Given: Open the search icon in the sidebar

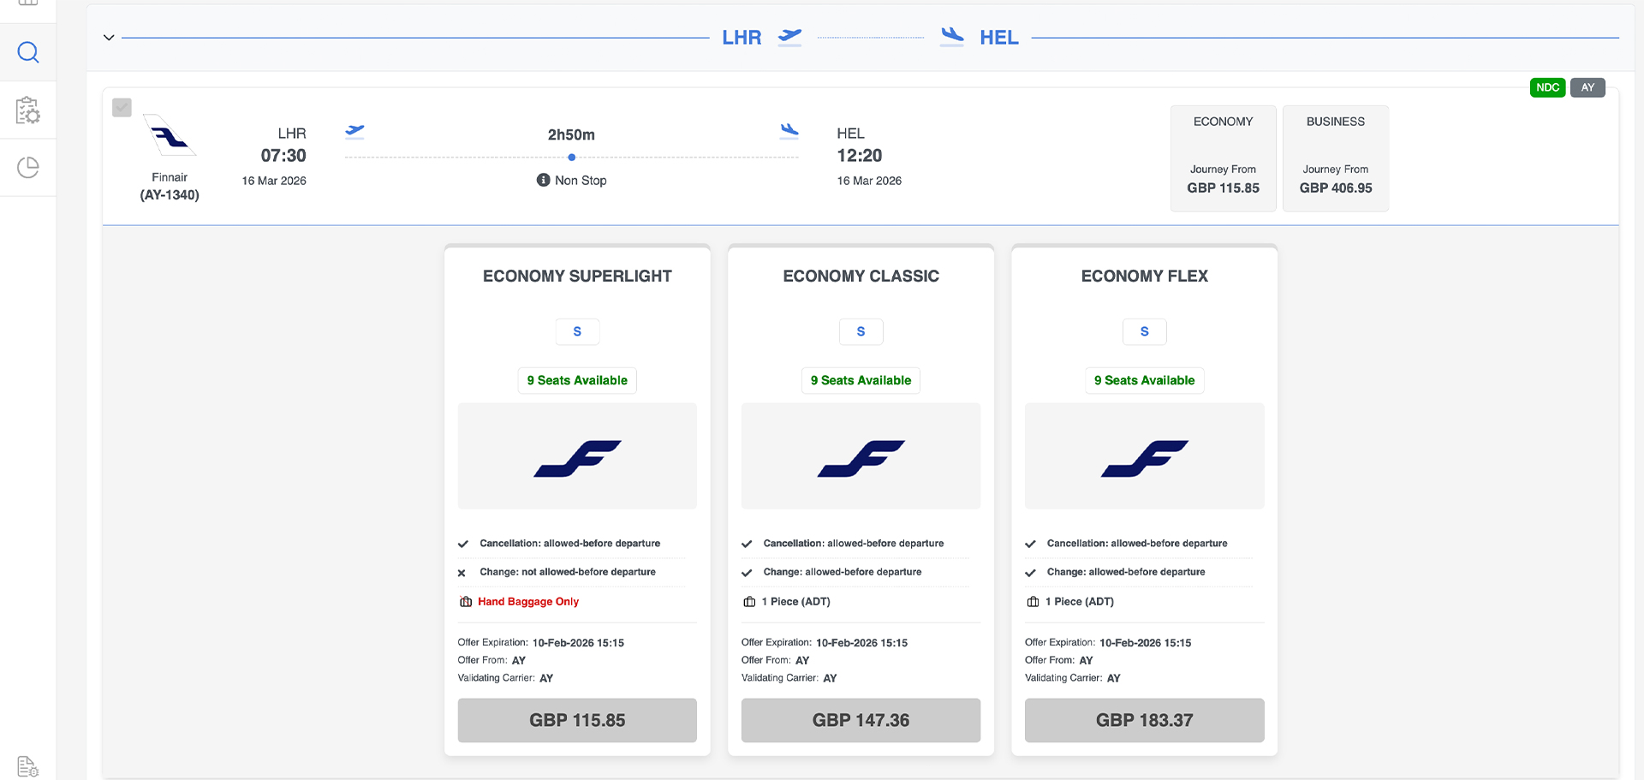Looking at the screenshot, I should pos(28,52).
